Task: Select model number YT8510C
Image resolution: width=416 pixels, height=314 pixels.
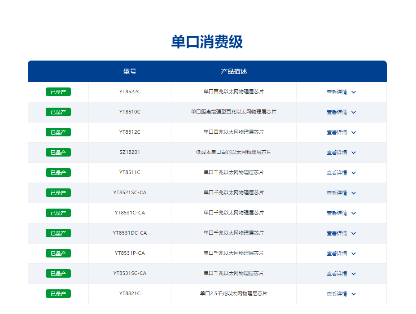Action: pos(130,112)
